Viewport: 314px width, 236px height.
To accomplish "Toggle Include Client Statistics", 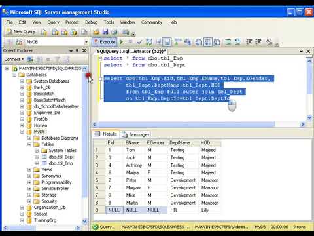I will coord(187,42).
